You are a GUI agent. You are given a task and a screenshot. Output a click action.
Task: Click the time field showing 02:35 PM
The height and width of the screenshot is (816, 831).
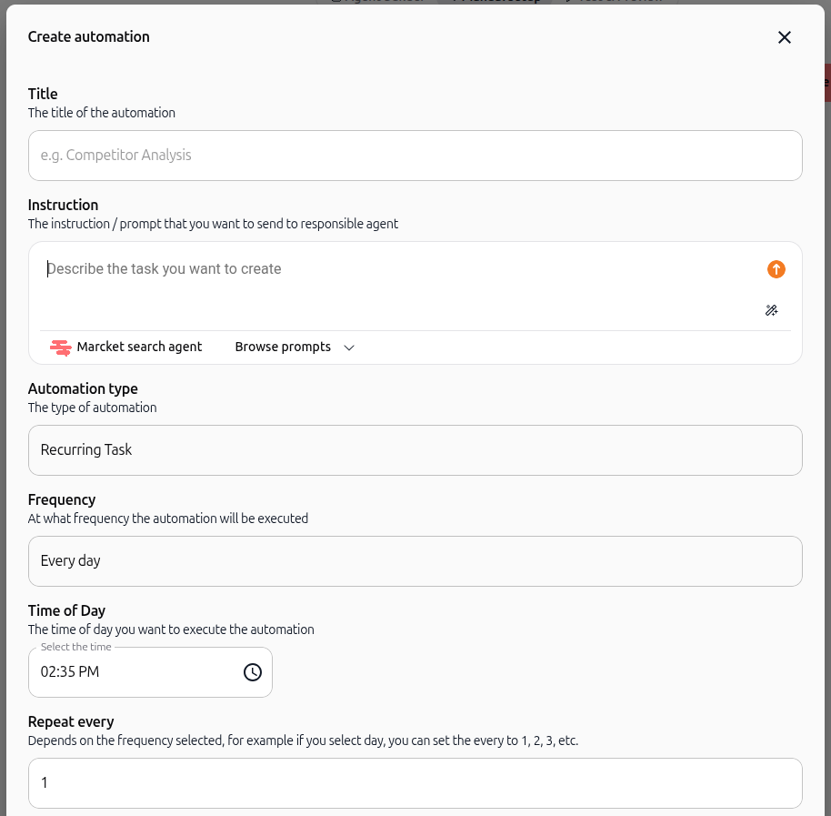(x=150, y=672)
